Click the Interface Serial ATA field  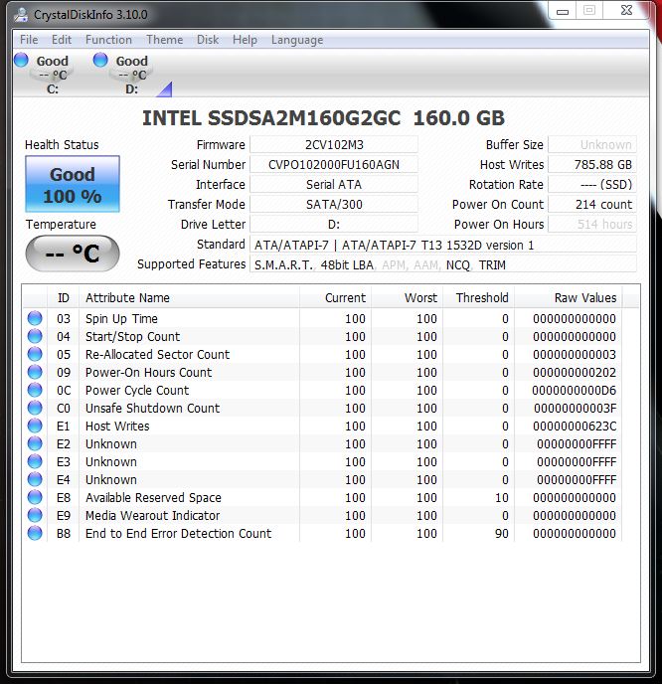point(334,185)
